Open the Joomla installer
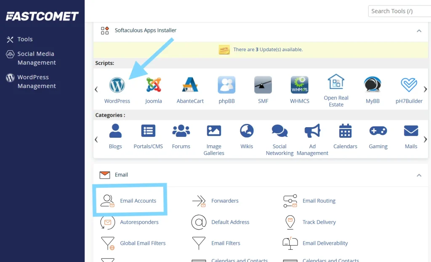 154,84
